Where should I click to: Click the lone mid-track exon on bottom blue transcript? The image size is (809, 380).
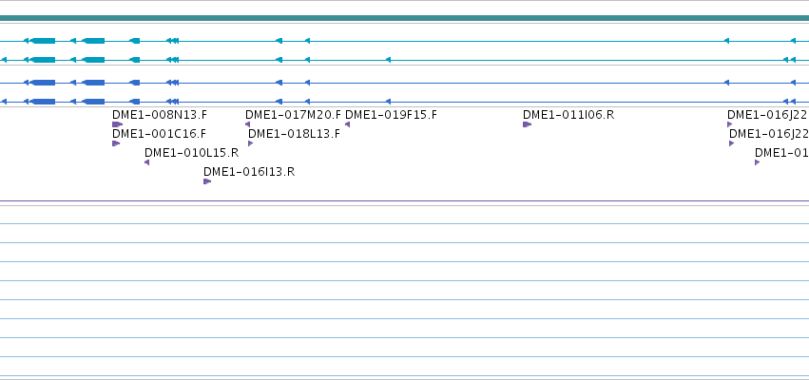pos(389,102)
